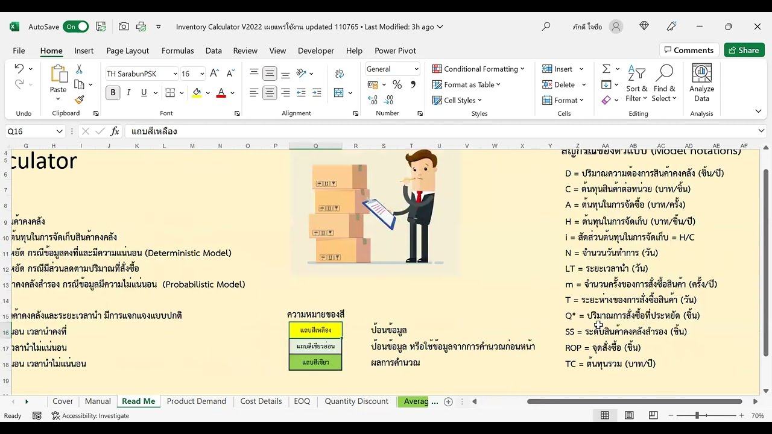Click the Cut scissors icon
The width and height of the screenshot is (772, 434).
(79, 69)
